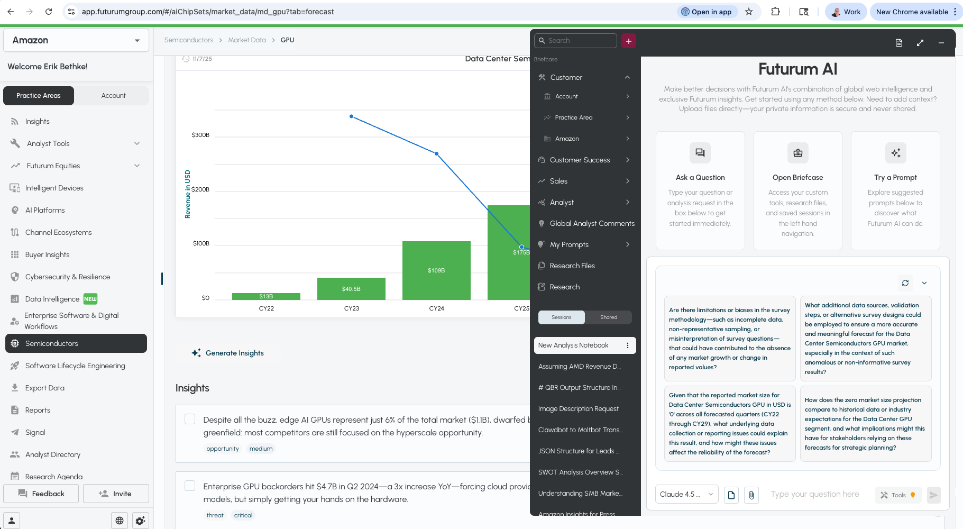Check the edge AI GPUs insight checkbox
Image resolution: width=963 pixels, height=529 pixels.
pyautogui.click(x=190, y=418)
